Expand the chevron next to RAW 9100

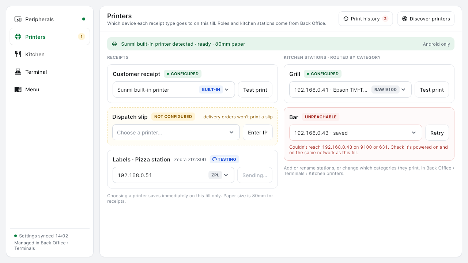pos(403,89)
